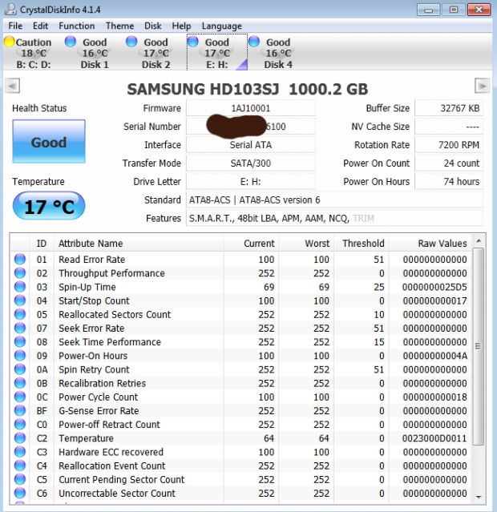Screen dimensions: 497x512
Task: Click the status orb for Seek Error Rate
Action: pyautogui.click(x=20, y=328)
